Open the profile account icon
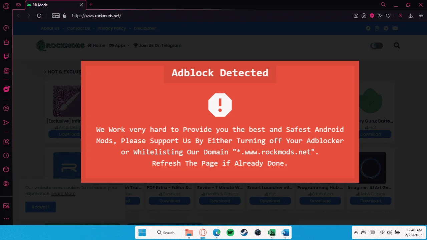This screenshot has height=240, width=427. click(400, 16)
